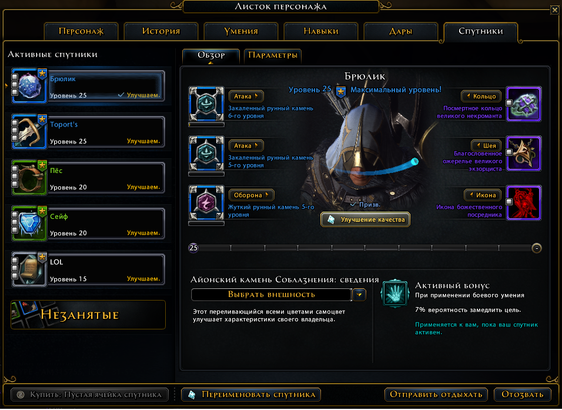Toggle checkbox beside Икона slot
The width and height of the screenshot is (562, 410).
(509, 202)
